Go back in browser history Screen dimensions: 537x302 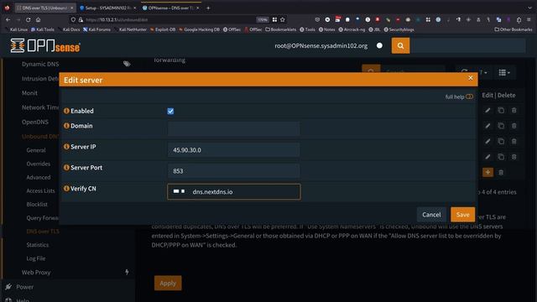[x=8, y=20]
